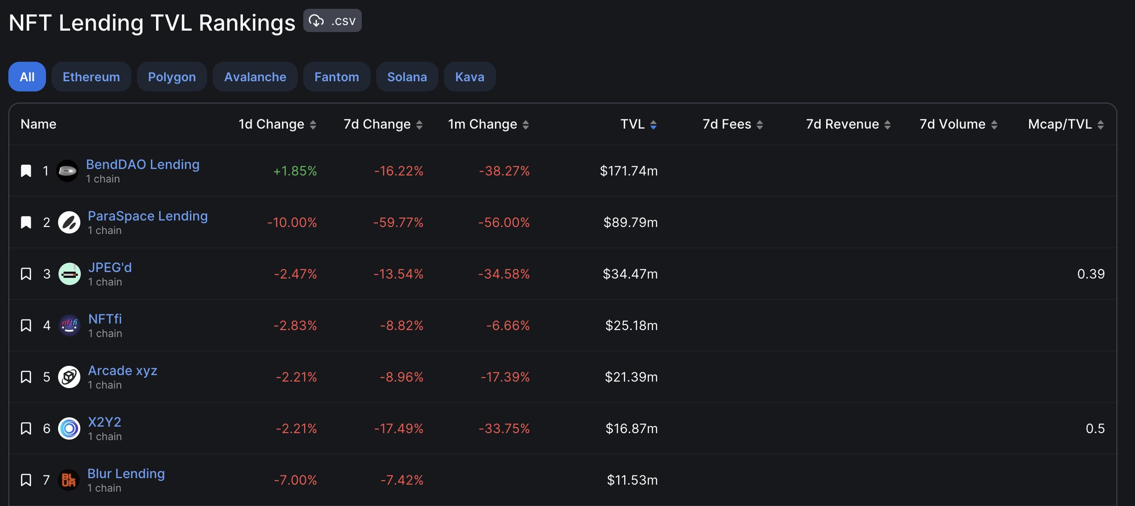
Task: Filter rankings by Fantom
Action: pos(337,77)
